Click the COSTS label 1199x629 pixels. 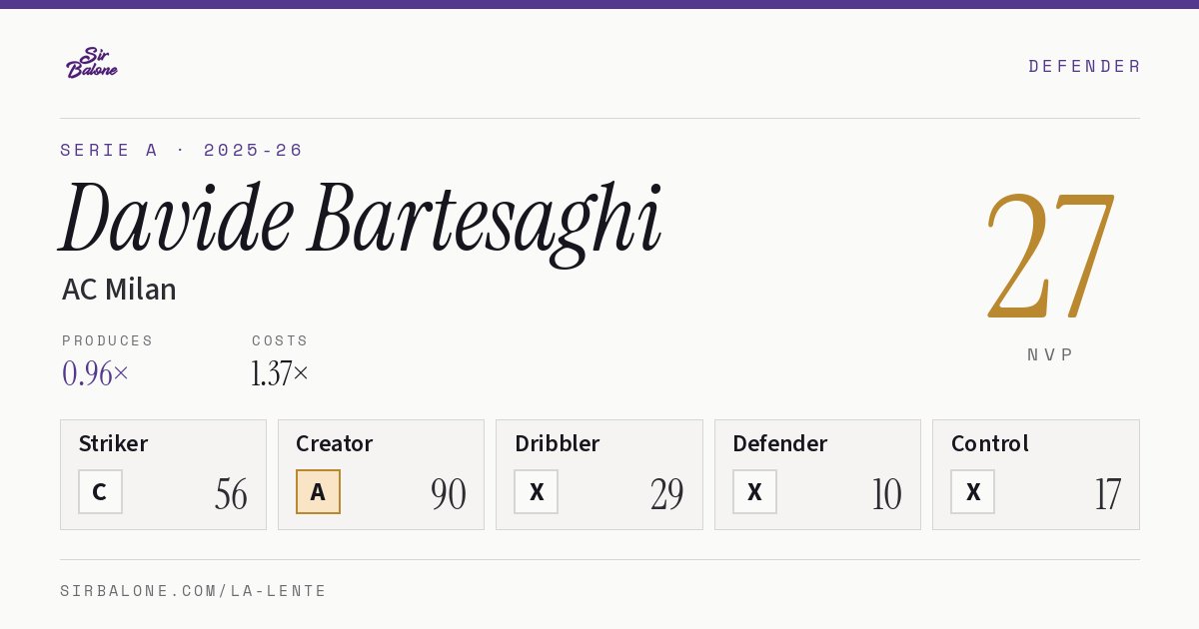point(280,340)
